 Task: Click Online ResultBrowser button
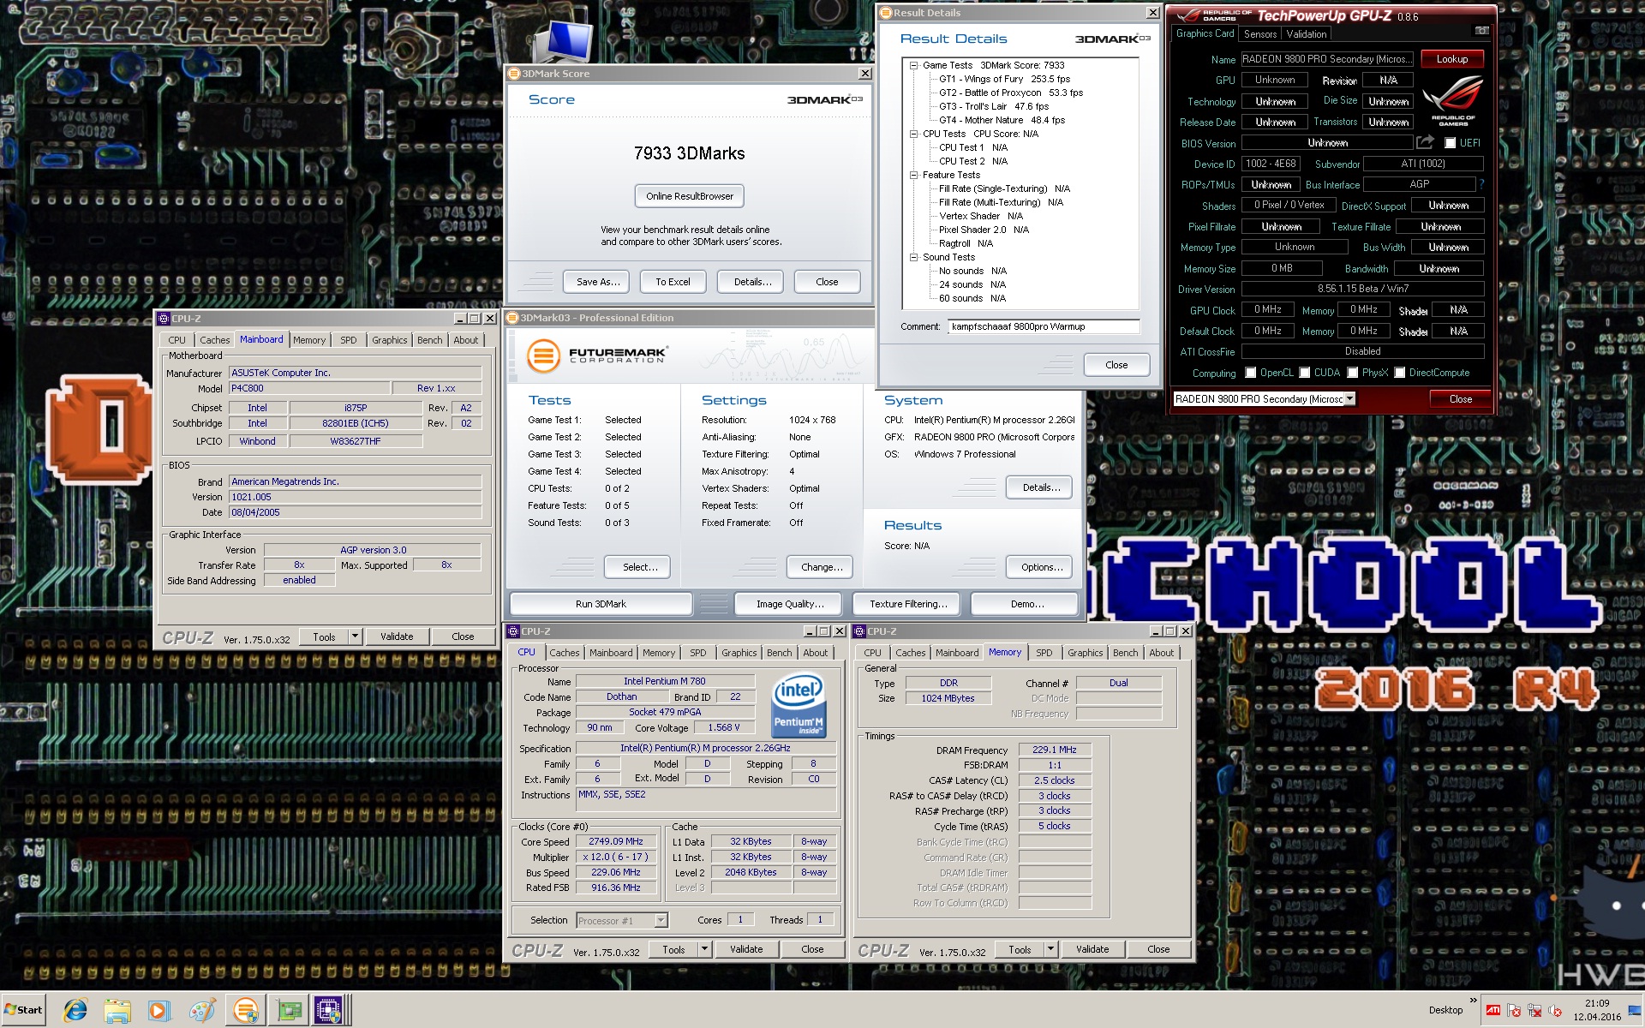(690, 196)
